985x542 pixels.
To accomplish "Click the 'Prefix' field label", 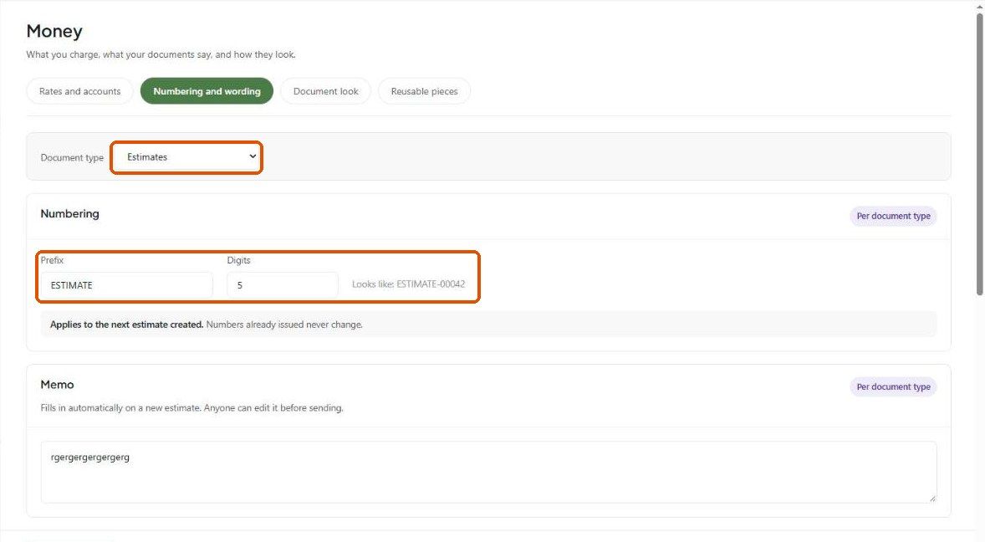I will pyautogui.click(x=52, y=260).
